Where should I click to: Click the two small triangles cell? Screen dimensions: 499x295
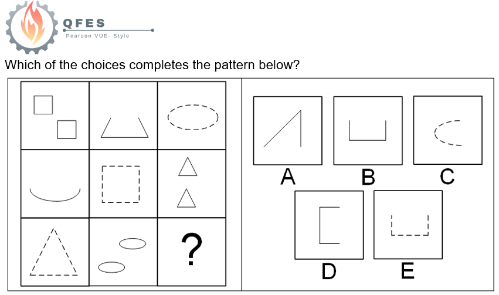pos(192,184)
